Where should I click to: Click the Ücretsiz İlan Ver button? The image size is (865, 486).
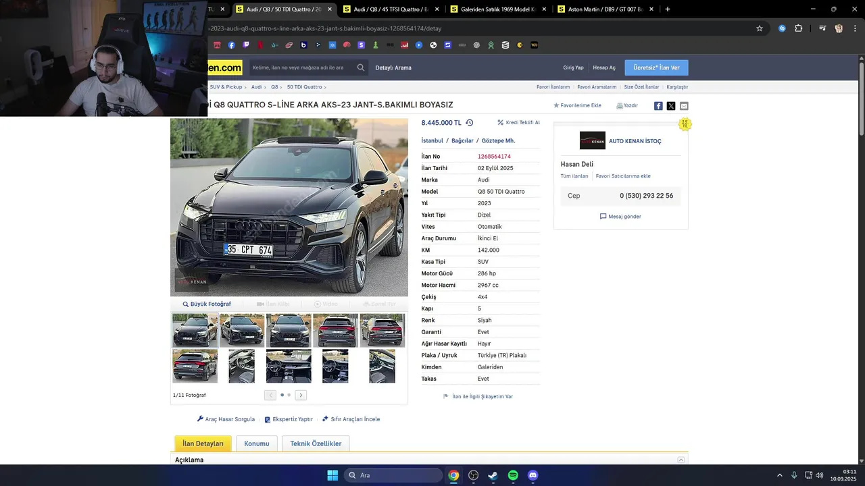click(656, 67)
